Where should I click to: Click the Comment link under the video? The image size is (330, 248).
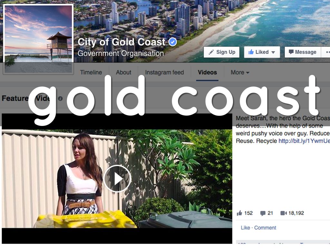click(x=265, y=228)
